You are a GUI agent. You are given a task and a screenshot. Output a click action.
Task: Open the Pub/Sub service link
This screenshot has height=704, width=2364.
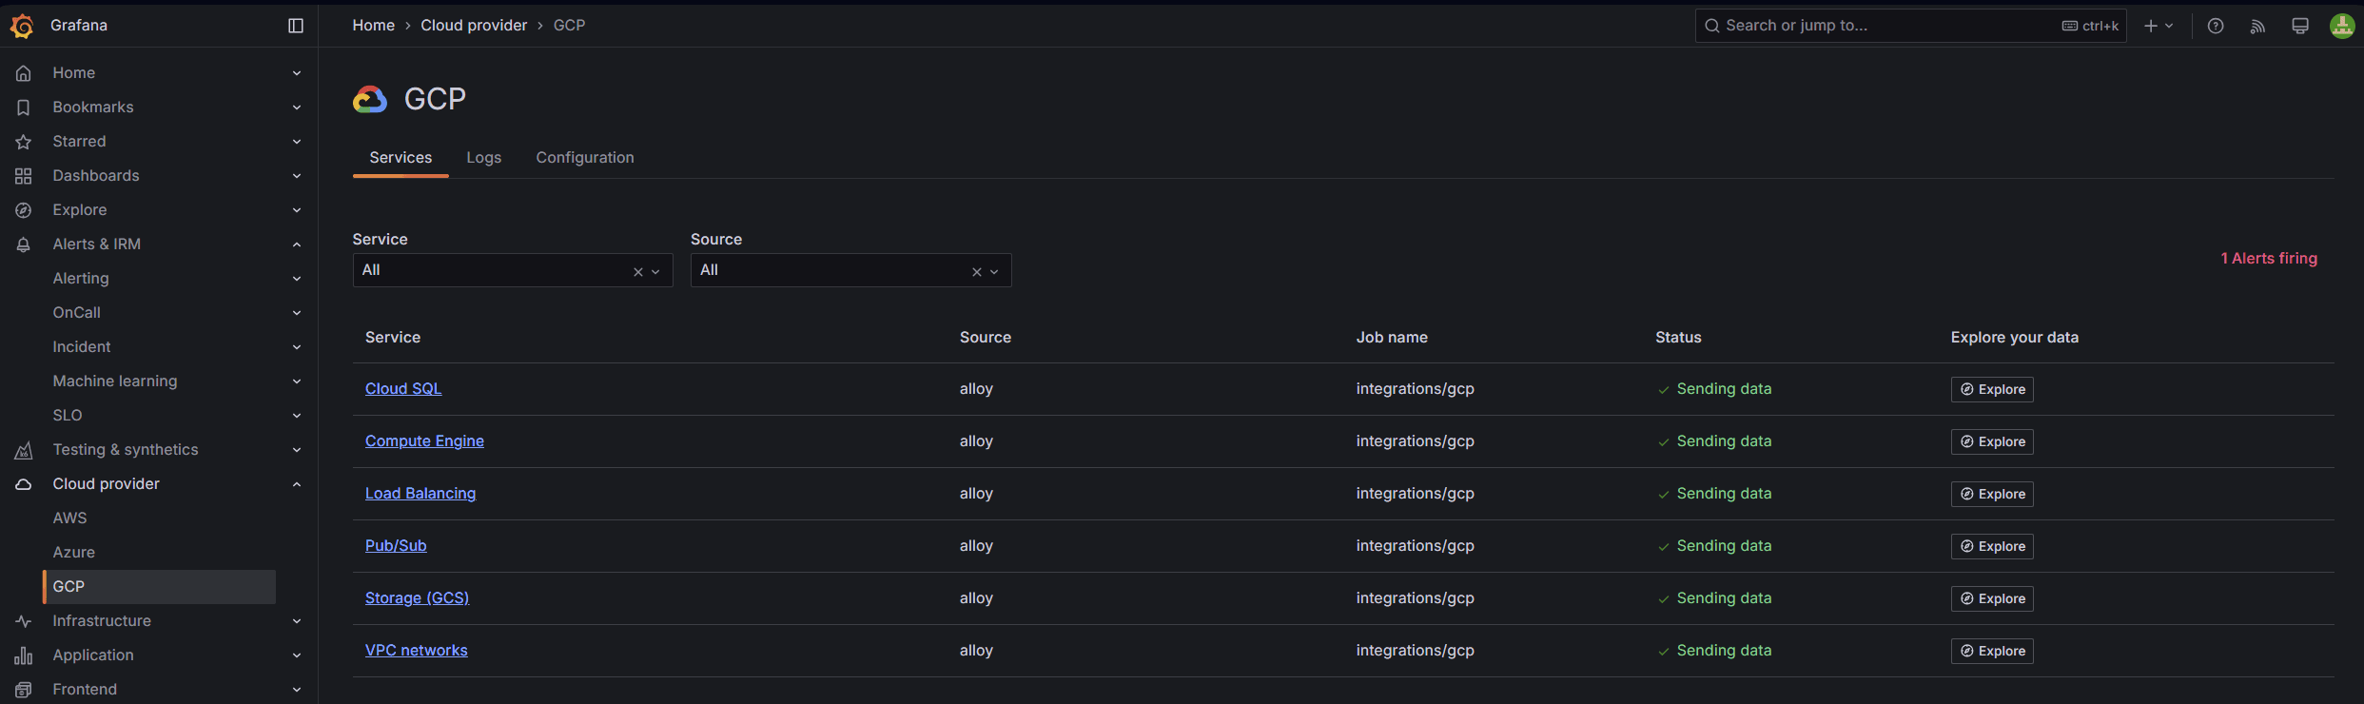point(396,546)
